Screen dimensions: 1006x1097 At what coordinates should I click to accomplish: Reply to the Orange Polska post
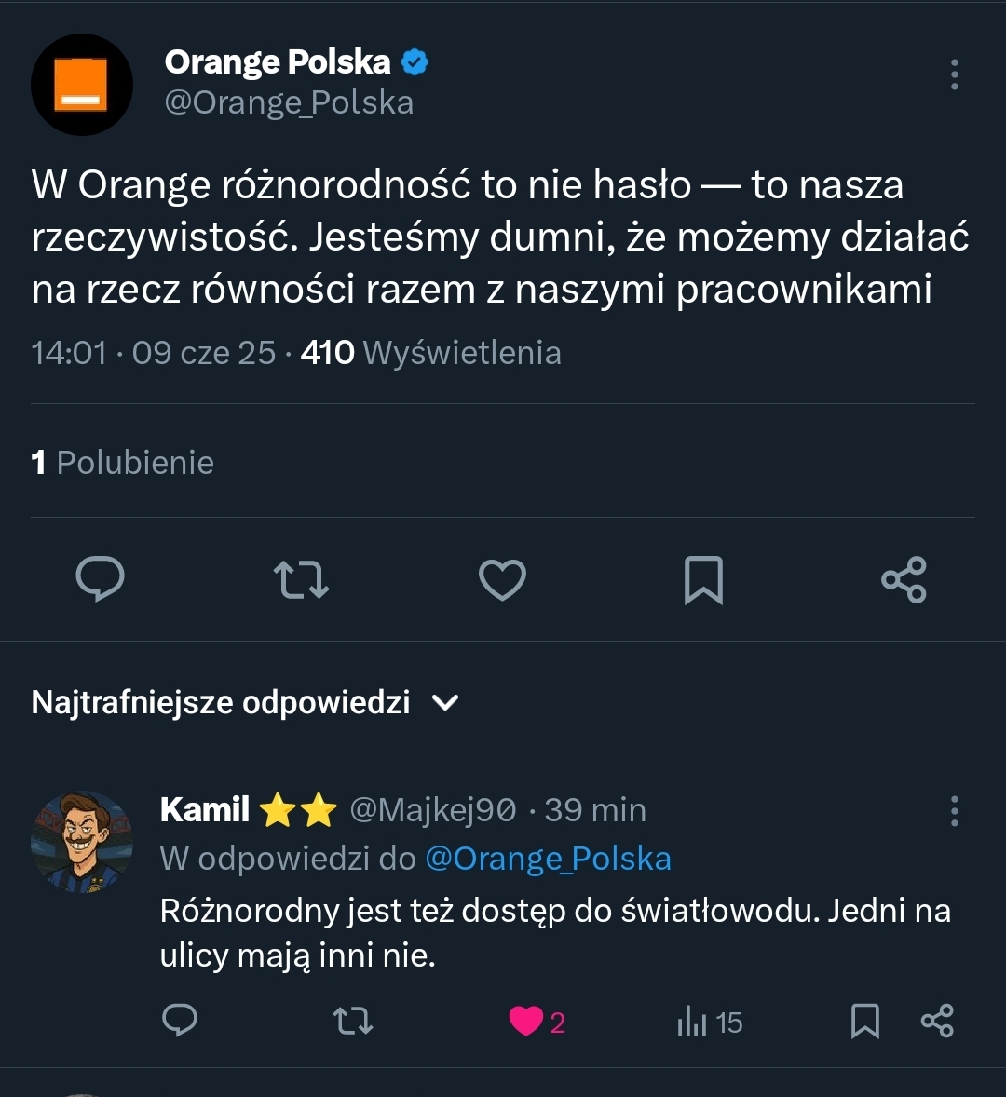click(100, 579)
